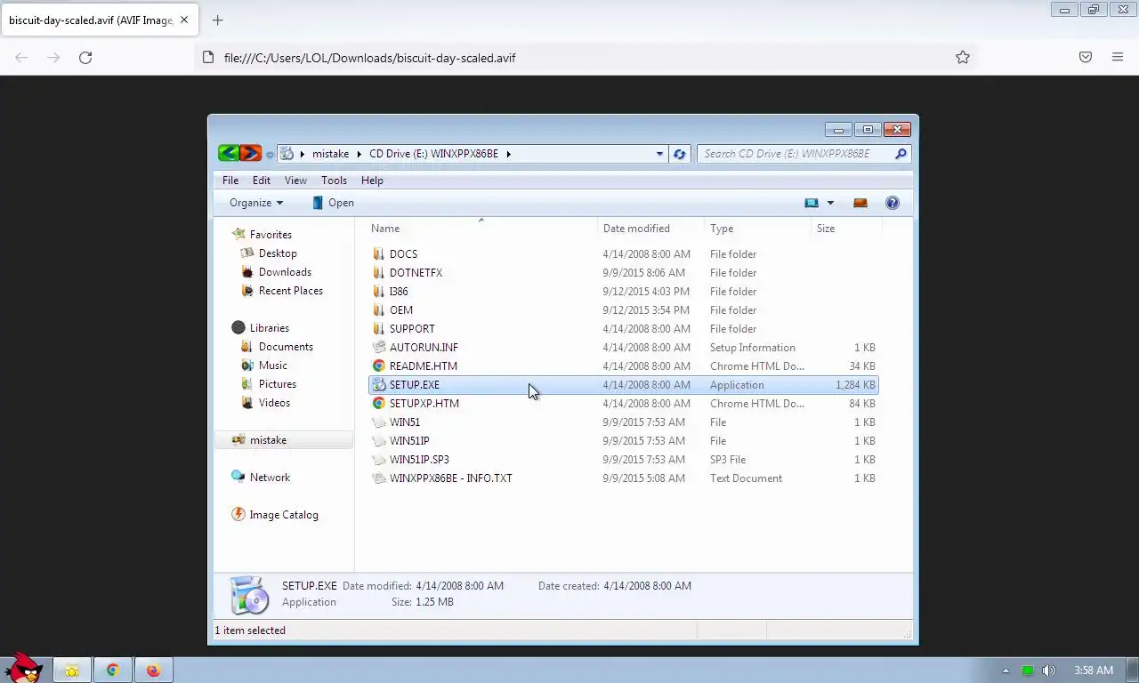Change view with the views icon

pos(812,203)
